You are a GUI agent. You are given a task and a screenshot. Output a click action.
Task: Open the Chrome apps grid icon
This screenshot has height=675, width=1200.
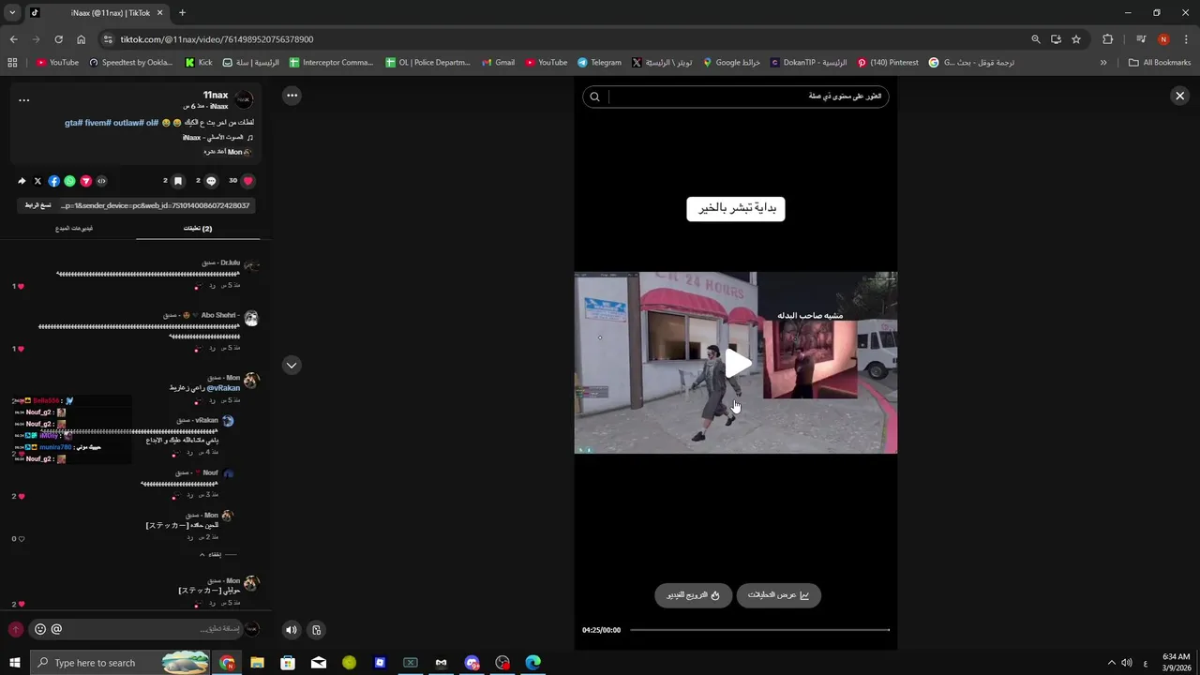point(12,63)
